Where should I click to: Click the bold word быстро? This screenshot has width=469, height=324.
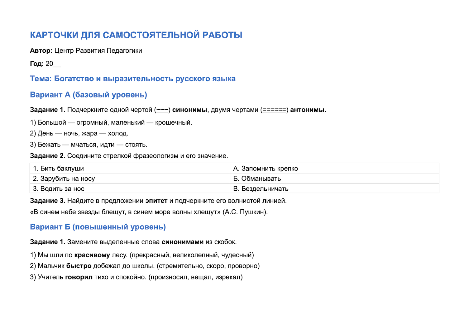pos(79,266)
